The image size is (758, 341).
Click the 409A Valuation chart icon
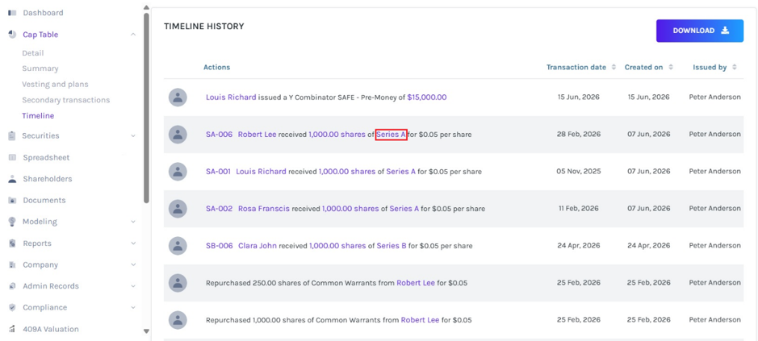pos(13,329)
